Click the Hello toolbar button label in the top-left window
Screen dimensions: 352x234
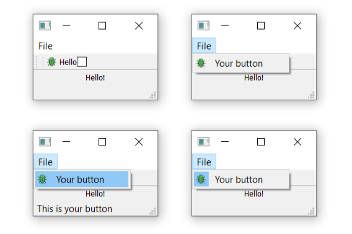[68, 62]
